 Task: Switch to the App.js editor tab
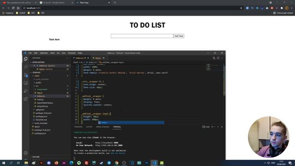[x=98, y=58]
